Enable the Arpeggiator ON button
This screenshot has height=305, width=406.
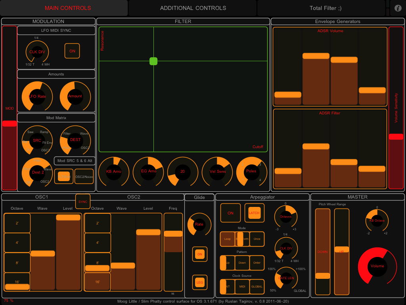(230, 213)
